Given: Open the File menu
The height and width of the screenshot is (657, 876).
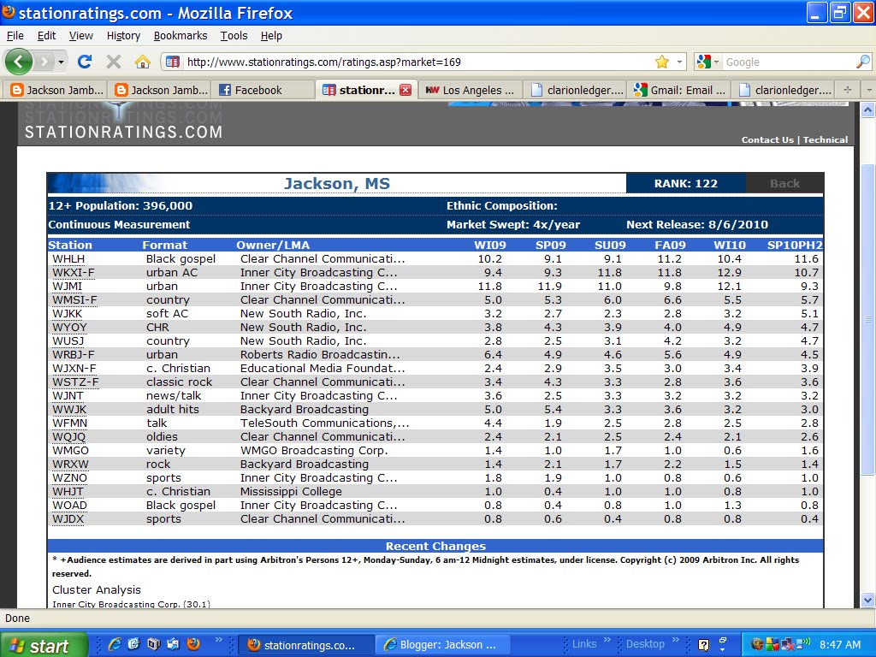Looking at the screenshot, I should [15, 36].
